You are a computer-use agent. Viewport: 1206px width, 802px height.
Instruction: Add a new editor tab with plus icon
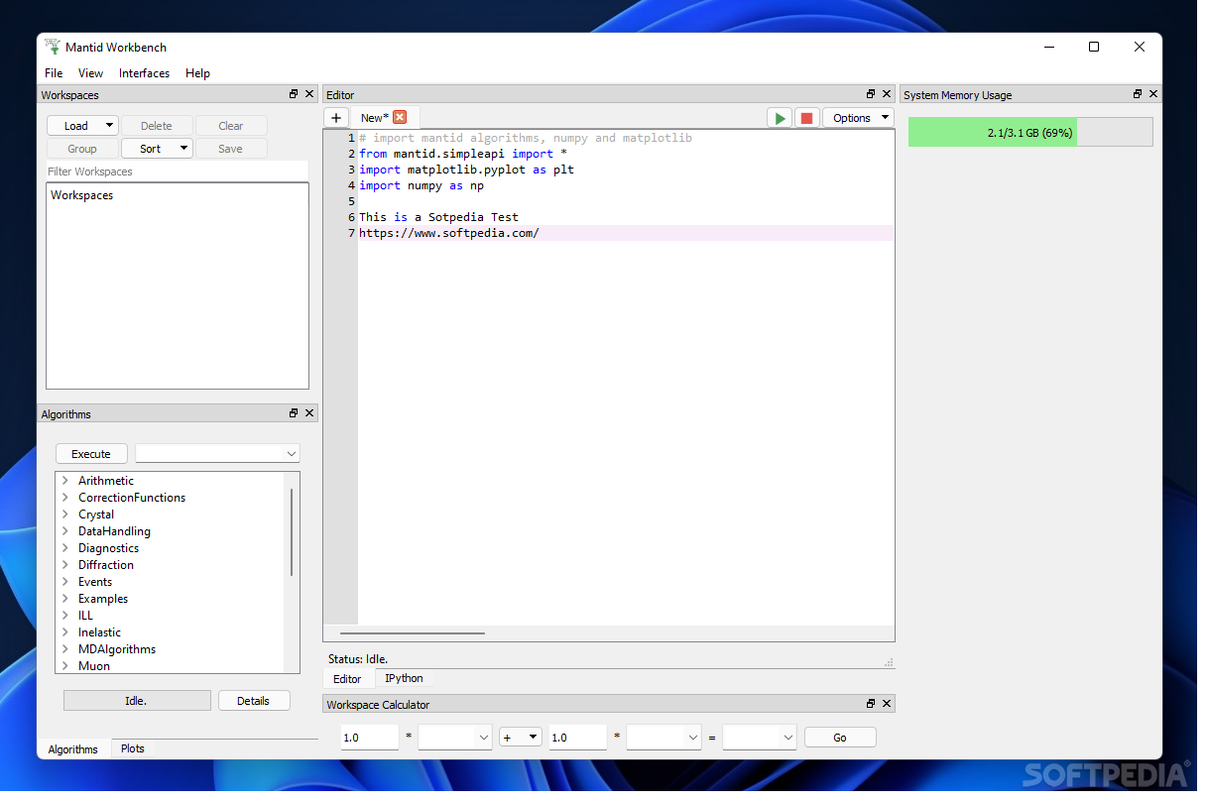(336, 118)
